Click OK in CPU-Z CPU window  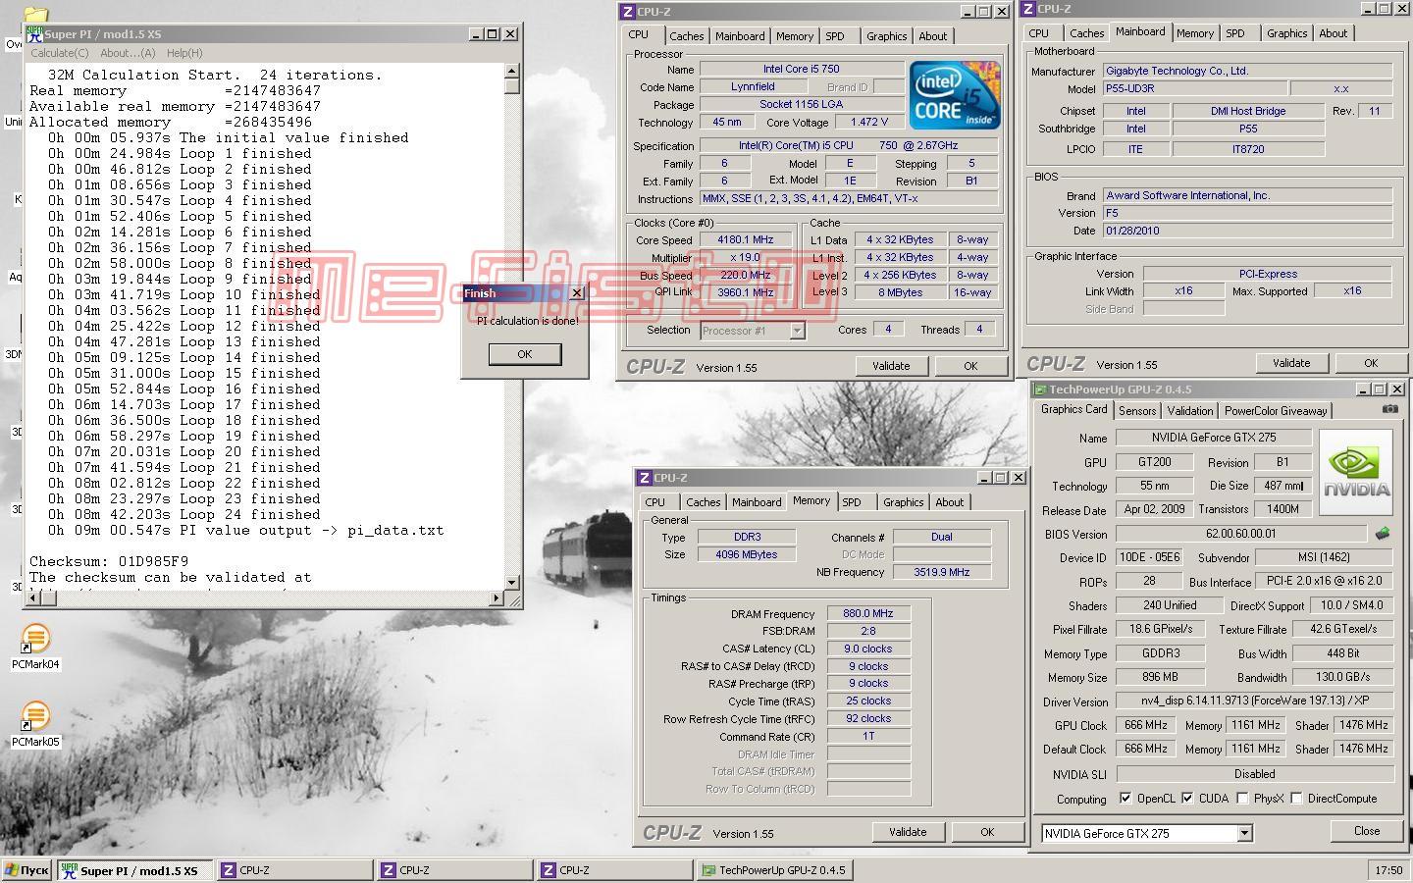pyautogui.click(x=970, y=366)
